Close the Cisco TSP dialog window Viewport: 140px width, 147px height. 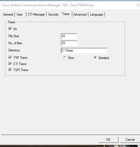coord(138,5)
